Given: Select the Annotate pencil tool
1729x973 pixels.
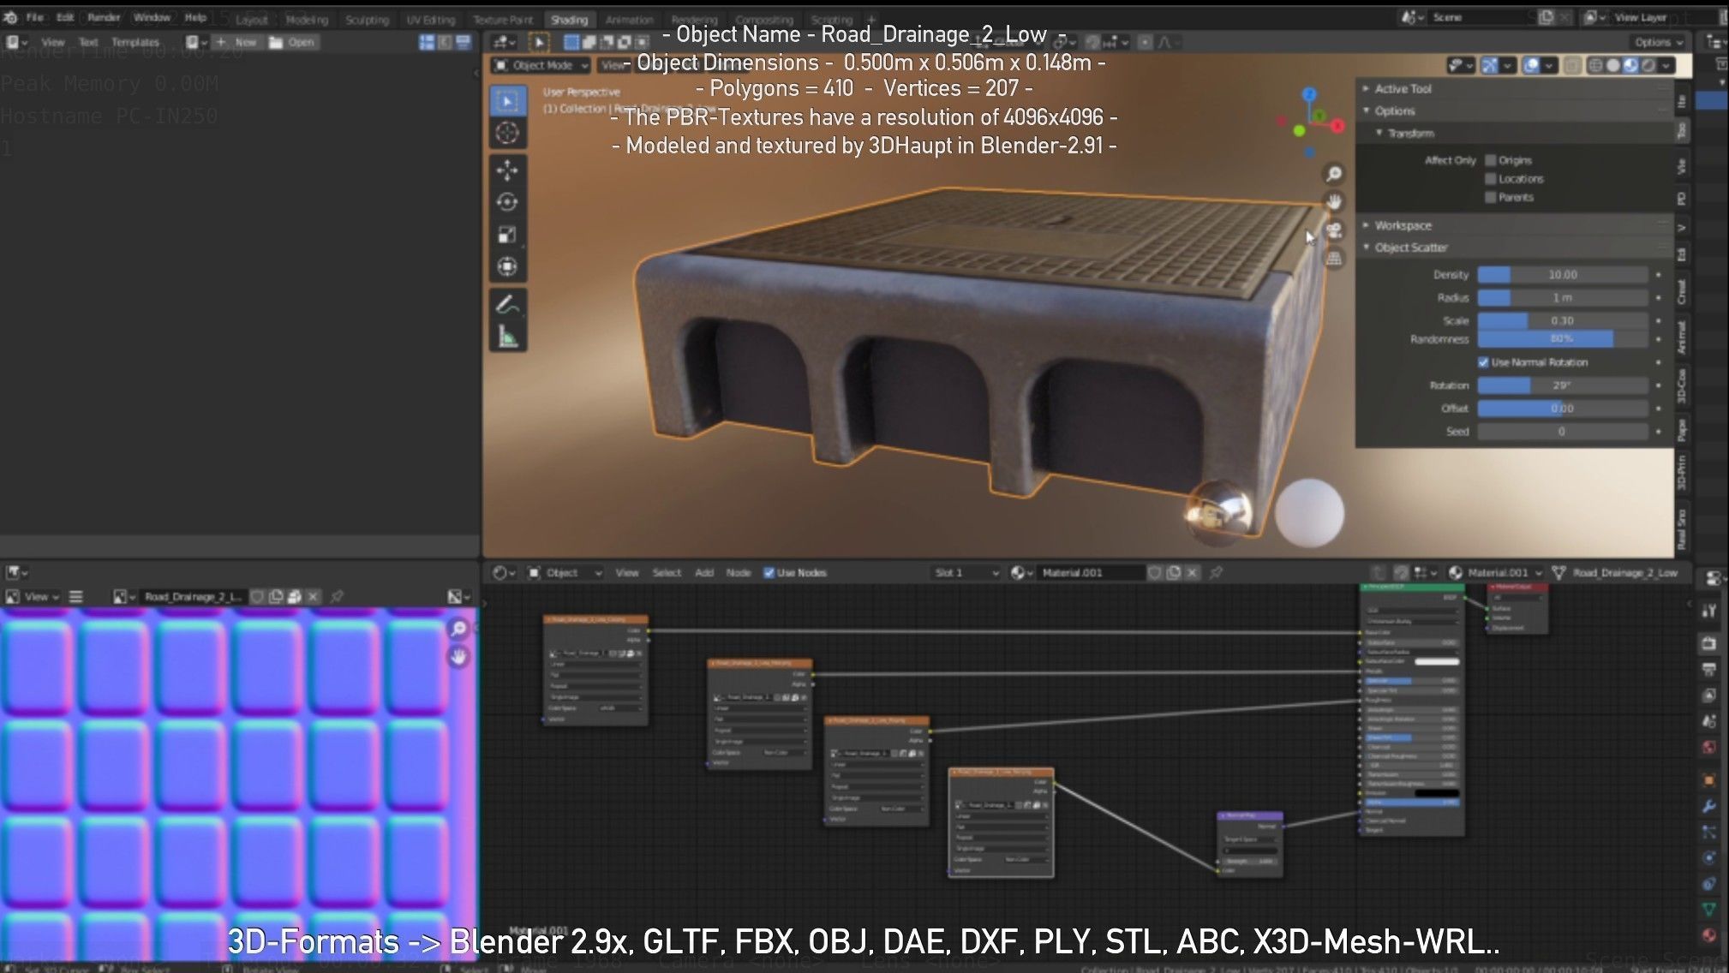Looking at the screenshot, I should [507, 304].
